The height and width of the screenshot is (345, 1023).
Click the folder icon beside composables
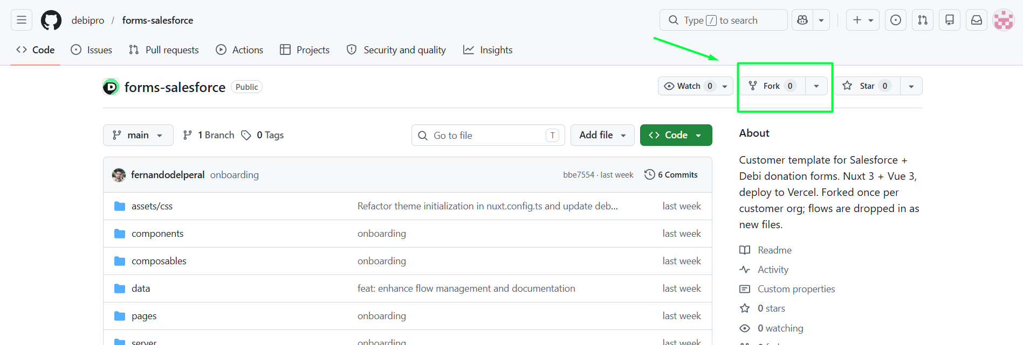tap(120, 261)
